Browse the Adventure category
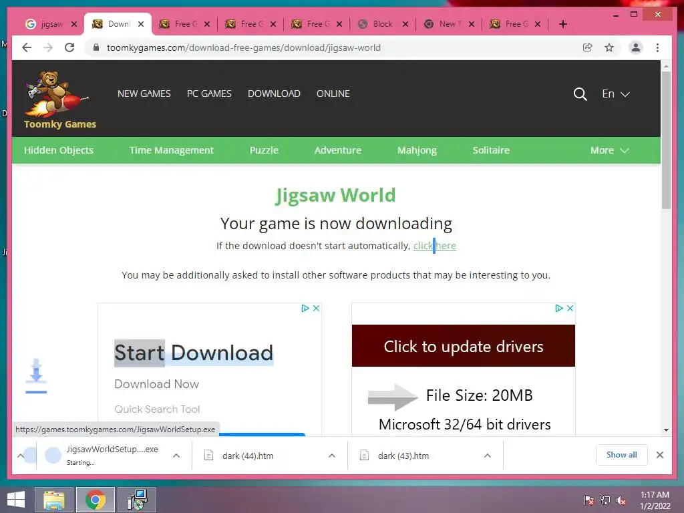Image resolution: width=684 pixels, height=513 pixels. point(337,150)
